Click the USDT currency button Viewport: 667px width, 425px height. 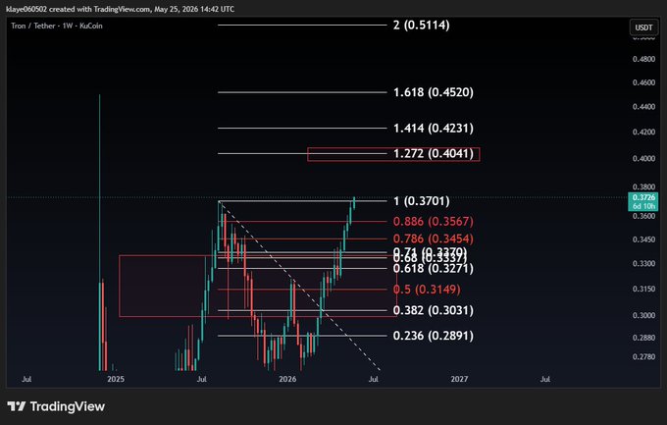click(643, 27)
